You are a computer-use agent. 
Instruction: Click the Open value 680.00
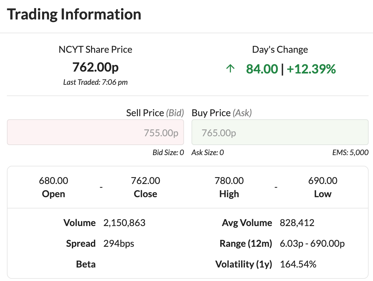point(53,181)
